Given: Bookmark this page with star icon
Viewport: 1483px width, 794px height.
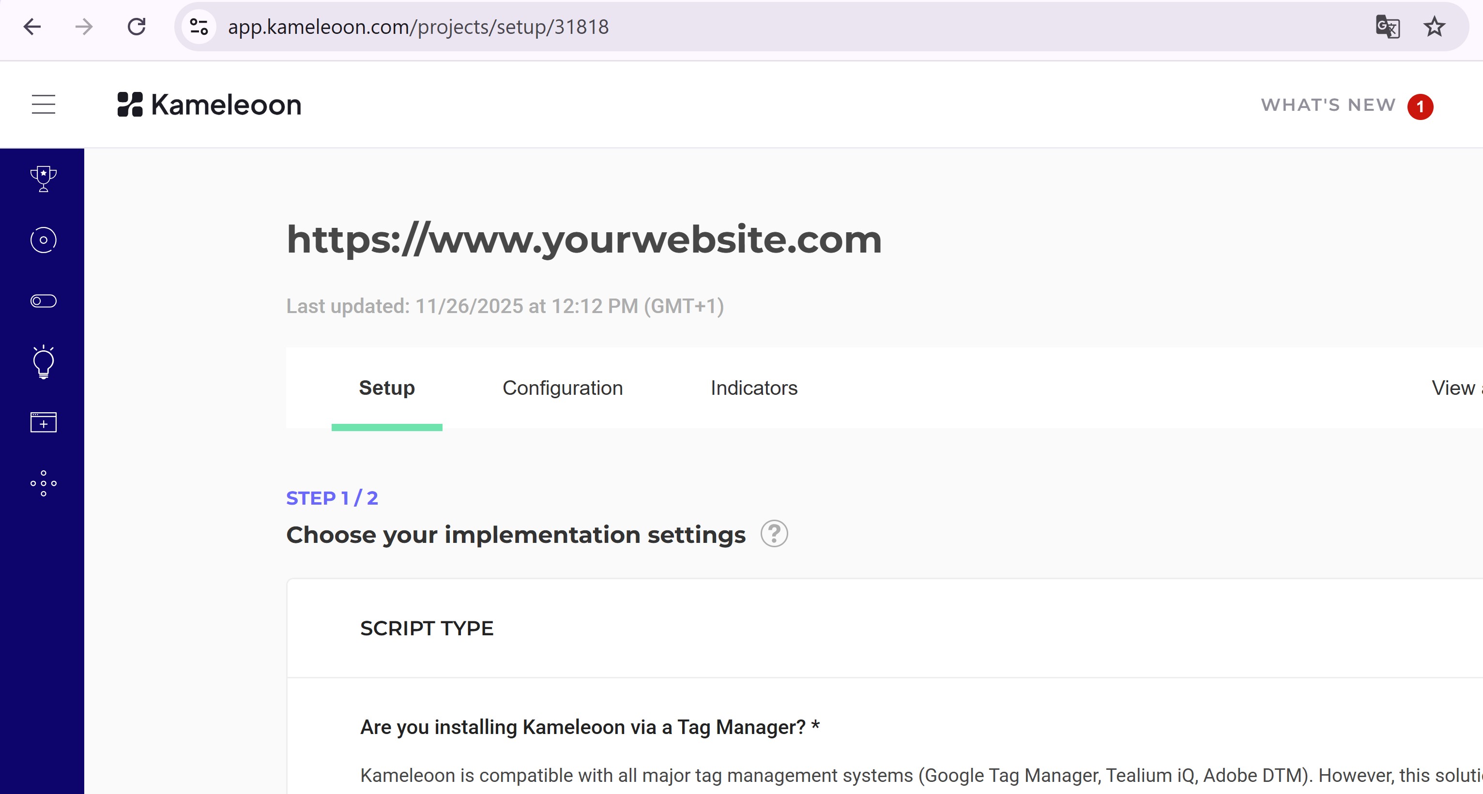Looking at the screenshot, I should coord(1434,27).
